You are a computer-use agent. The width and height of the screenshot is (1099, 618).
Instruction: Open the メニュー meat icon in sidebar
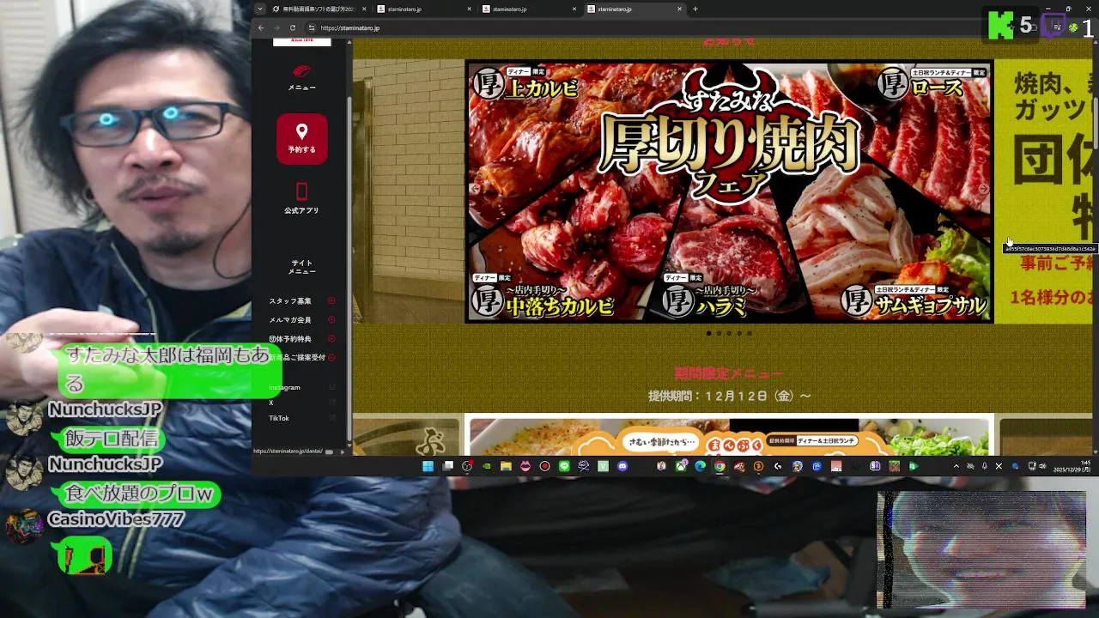(301, 70)
